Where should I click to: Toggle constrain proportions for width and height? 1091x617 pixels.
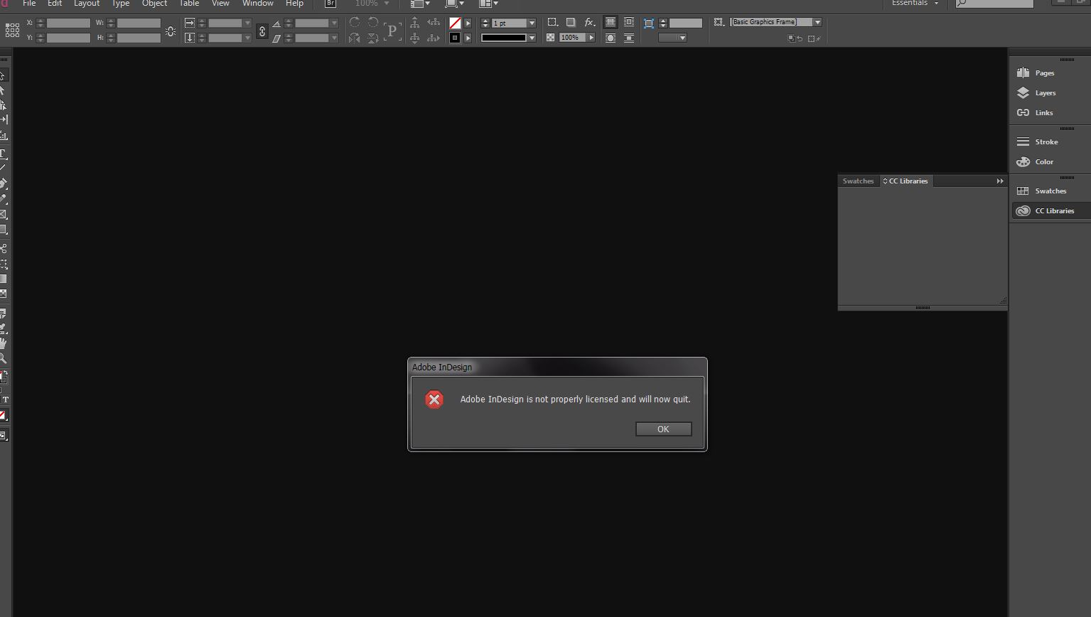pyautogui.click(x=171, y=31)
